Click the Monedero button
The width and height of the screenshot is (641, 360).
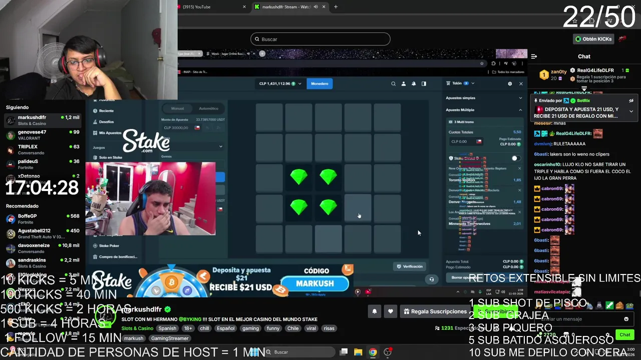click(319, 83)
